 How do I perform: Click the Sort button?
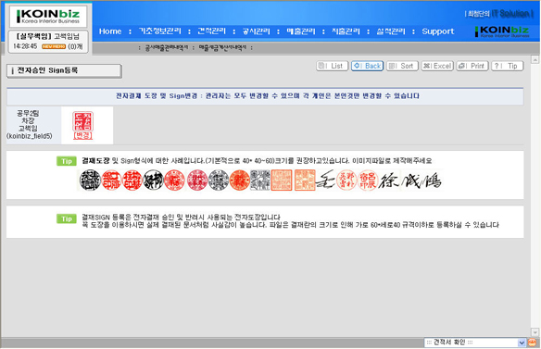pyautogui.click(x=402, y=66)
